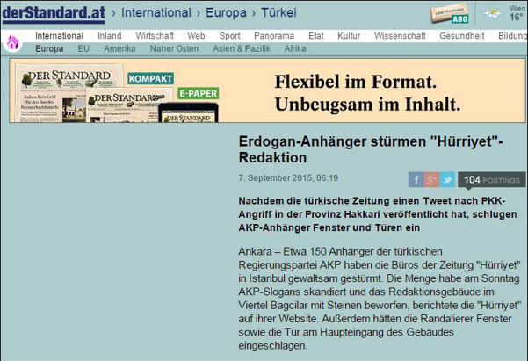The width and height of the screenshot is (528, 361).
Task: Select the Amerika sub-navigation item
Action: tap(119, 48)
